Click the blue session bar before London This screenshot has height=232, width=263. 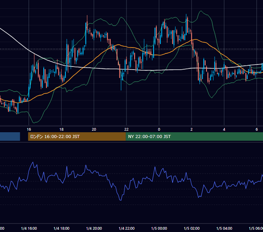[x=10, y=136]
